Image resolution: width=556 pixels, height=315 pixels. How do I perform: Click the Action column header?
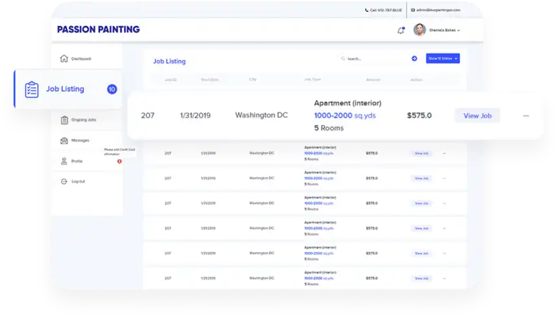tap(416, 80)
